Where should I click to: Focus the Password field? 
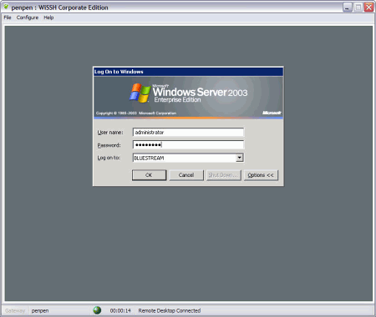[188, 145]
